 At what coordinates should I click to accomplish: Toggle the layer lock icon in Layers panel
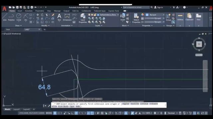point(95,15)
